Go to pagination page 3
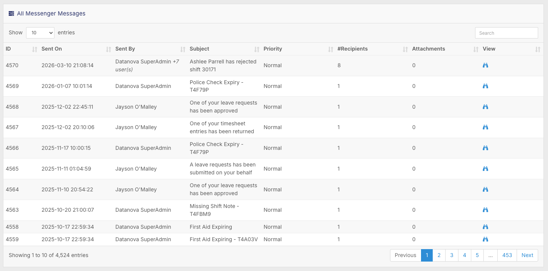This screenshot has width=548, height=271. click(452, 255)
